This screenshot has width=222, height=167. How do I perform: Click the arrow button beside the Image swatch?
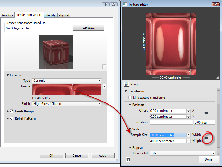pos(104,87)
